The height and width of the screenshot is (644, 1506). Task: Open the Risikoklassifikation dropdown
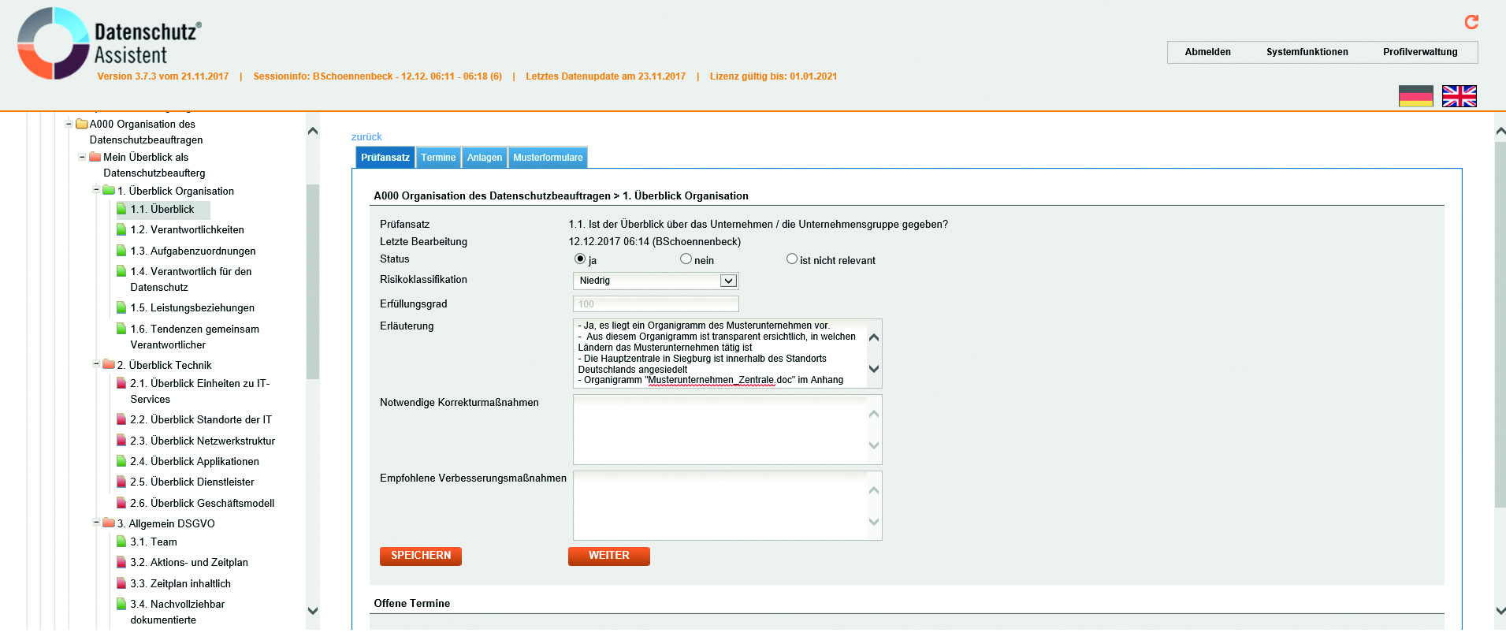click(728, 281)
